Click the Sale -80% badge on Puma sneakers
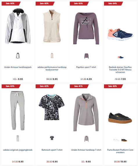The image size is (138, 166). pyautogui.click(x=113, y=86)
